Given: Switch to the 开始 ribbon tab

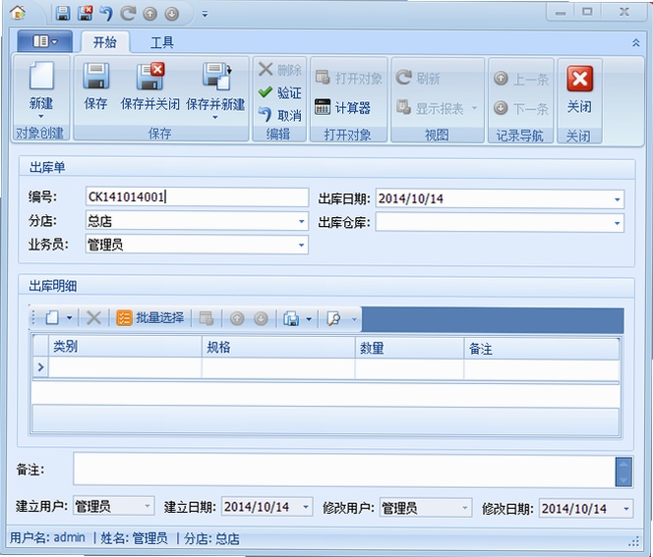Looking at the screenshot, I should [x=105, y=42].
